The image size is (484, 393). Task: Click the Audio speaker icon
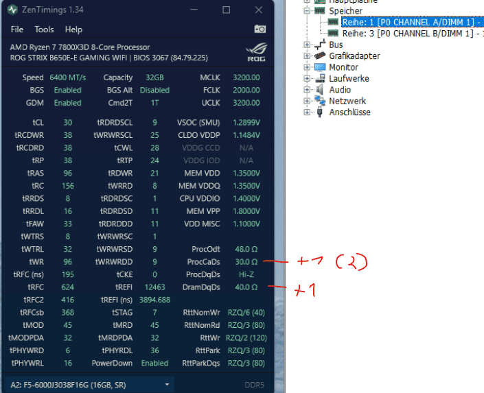click(x=319, y=89)
